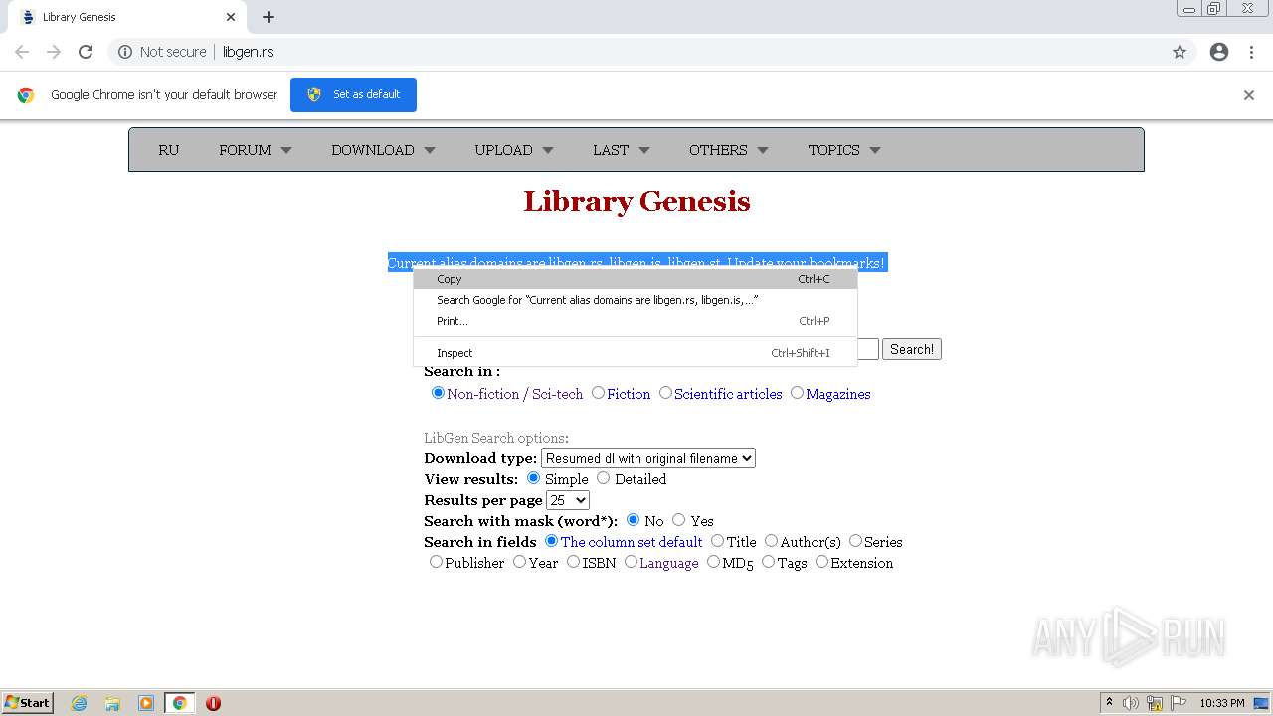Select The column set default radio

tap(551, 541)
